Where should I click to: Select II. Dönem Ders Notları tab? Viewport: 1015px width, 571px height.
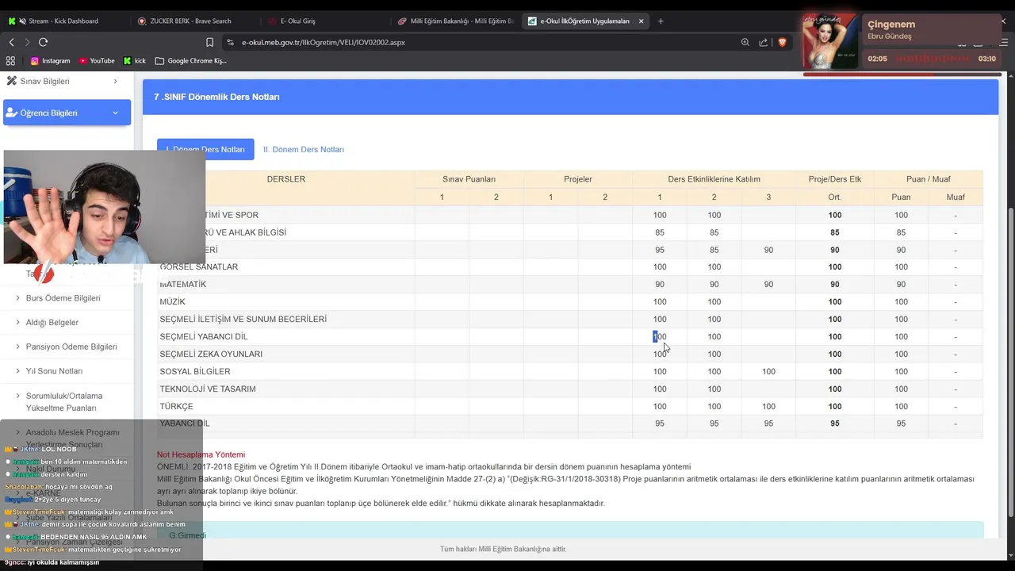point(304,149)
